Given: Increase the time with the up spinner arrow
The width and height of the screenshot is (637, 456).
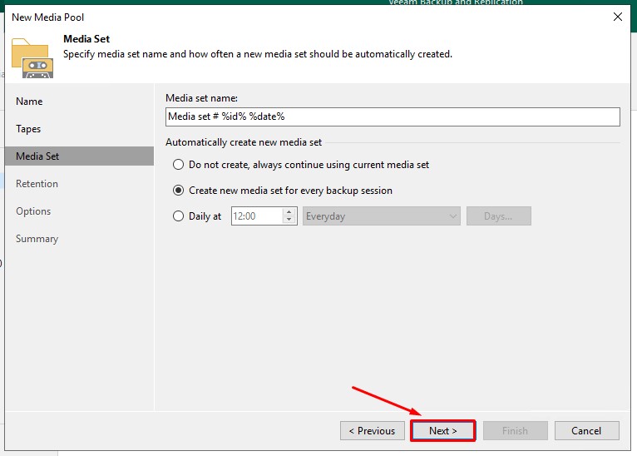Looking at the screenshot, I should click(289, 212).
